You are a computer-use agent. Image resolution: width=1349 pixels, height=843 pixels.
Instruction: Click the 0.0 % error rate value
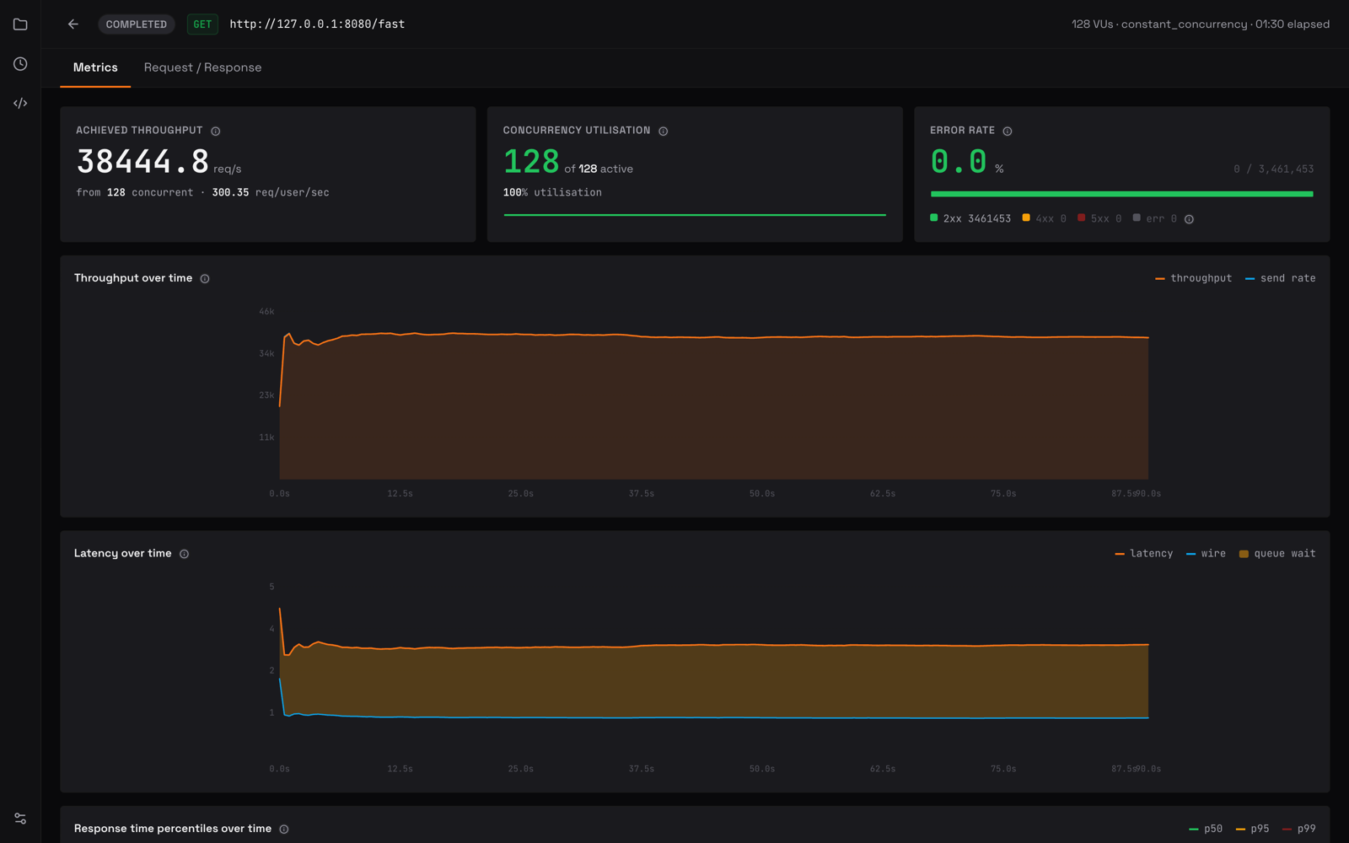(x=967, y=161)
